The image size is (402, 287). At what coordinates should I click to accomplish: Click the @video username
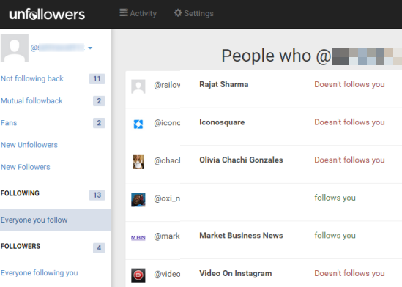(x=167, y=274)
